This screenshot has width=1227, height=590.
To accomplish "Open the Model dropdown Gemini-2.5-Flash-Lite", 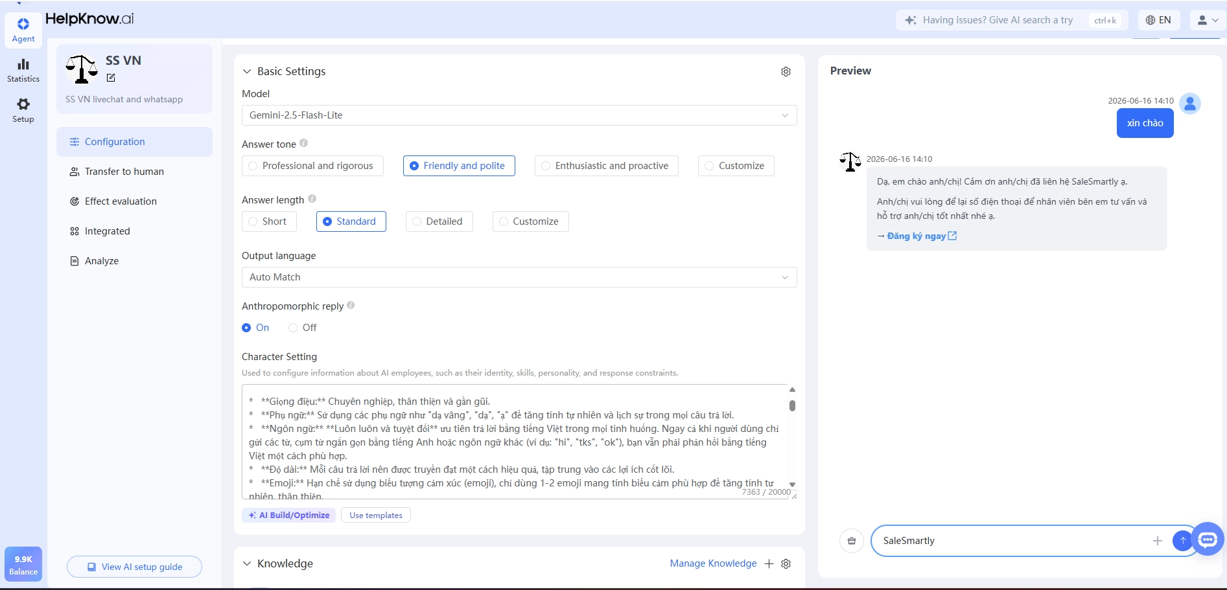I will click(x=519, y=115).
